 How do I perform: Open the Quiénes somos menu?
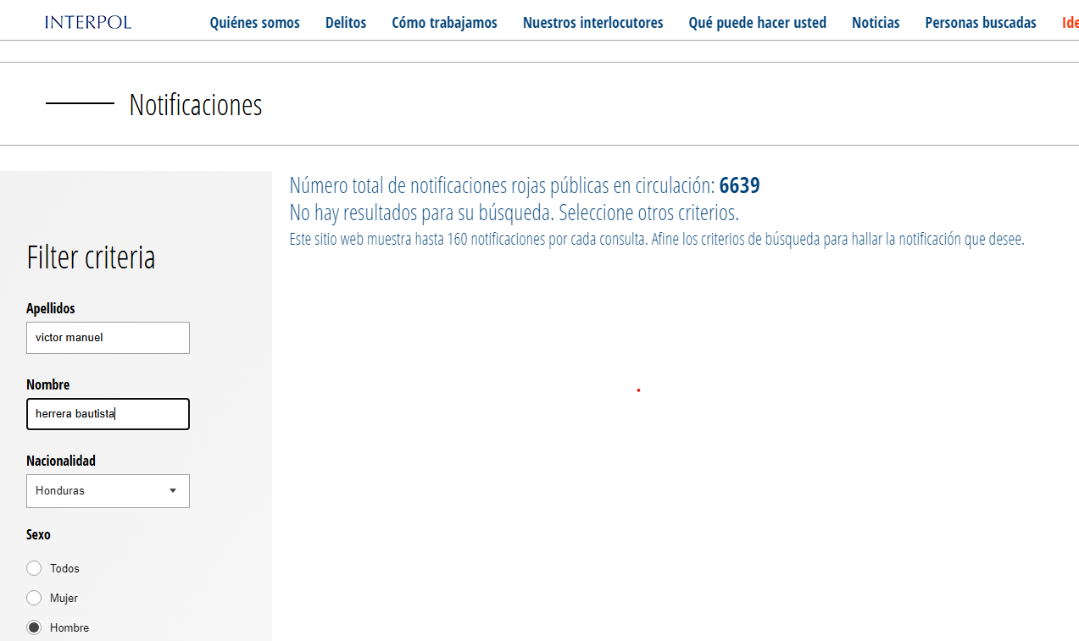[254, 23]
